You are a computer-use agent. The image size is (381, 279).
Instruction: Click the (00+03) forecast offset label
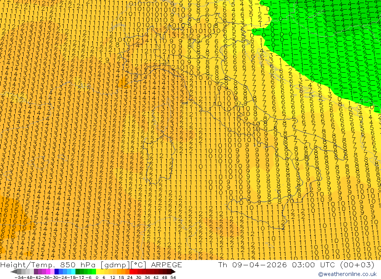pyautogui.click(x=357, y=265)
